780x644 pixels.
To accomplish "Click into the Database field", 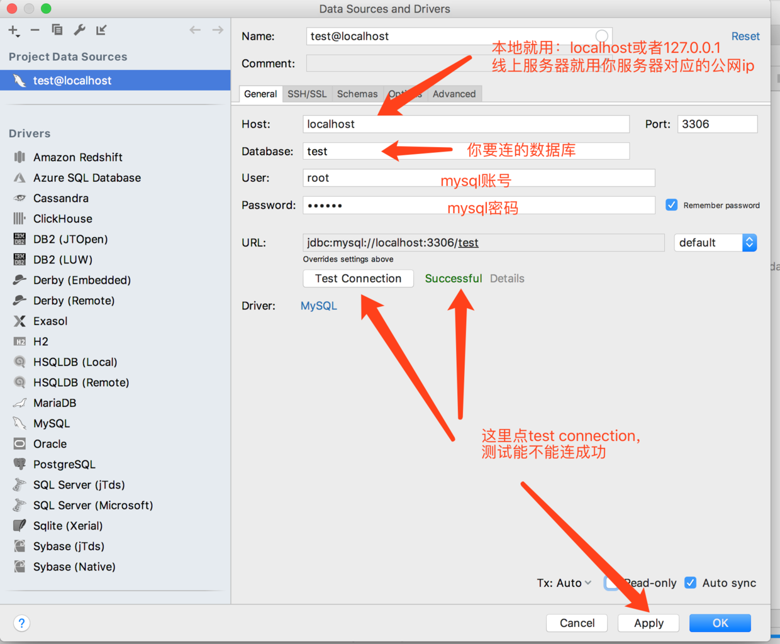I will (x=466, y=151).
